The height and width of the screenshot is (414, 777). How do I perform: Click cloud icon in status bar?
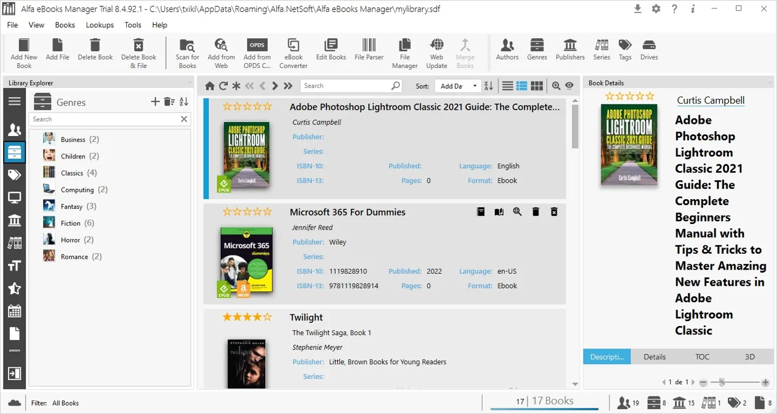pos(14,402)
